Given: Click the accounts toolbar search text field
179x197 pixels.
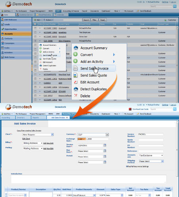Looking at the screenshot, I should coord(72,20).
